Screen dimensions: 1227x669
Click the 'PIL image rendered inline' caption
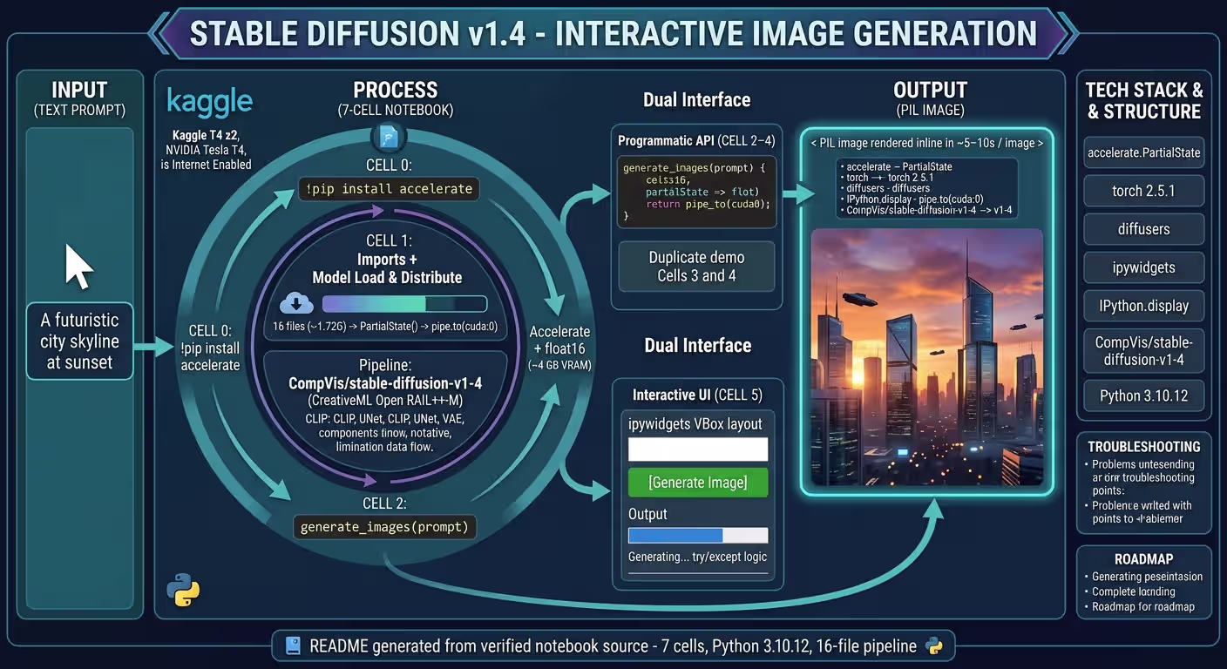click(x=927, y=143)
